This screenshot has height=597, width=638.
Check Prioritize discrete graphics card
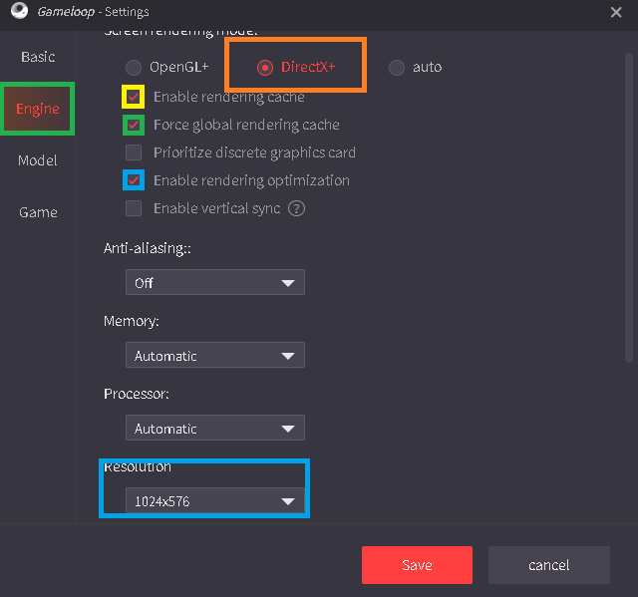(x=134, y=152)
